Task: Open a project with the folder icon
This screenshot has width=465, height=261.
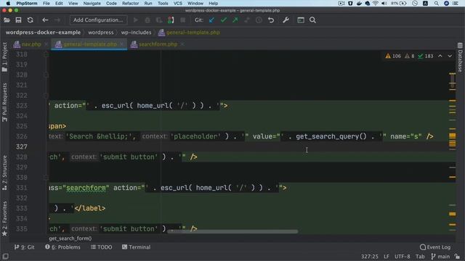Action: pyautogui.click(x=7, y=20)
